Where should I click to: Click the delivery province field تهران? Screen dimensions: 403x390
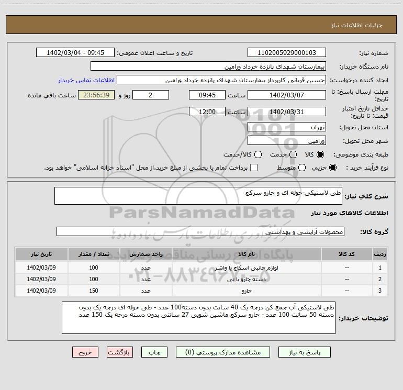pyautogui.click(x=287, y=127)
